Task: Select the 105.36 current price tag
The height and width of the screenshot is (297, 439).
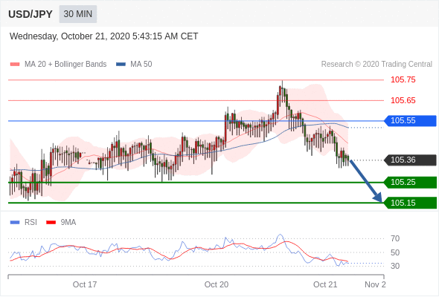Action: 410,160
